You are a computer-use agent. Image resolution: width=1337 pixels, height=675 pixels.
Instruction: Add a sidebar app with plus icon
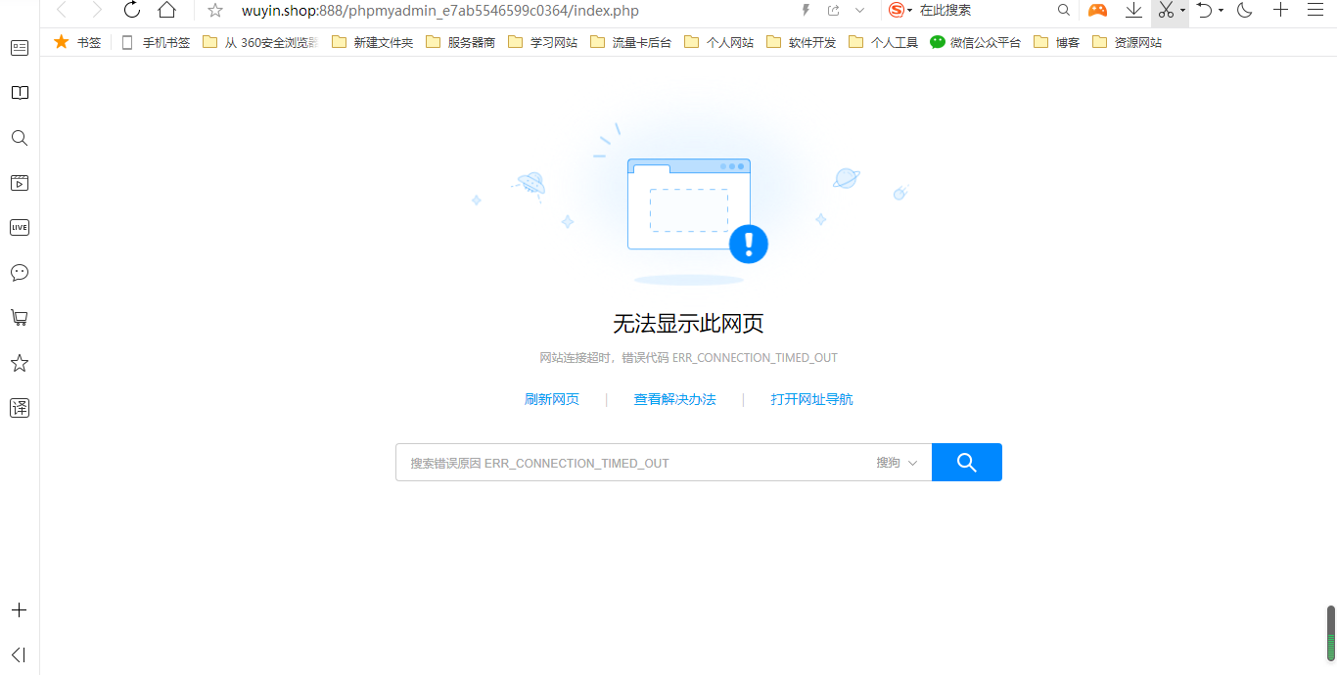(x=19, y=610)
